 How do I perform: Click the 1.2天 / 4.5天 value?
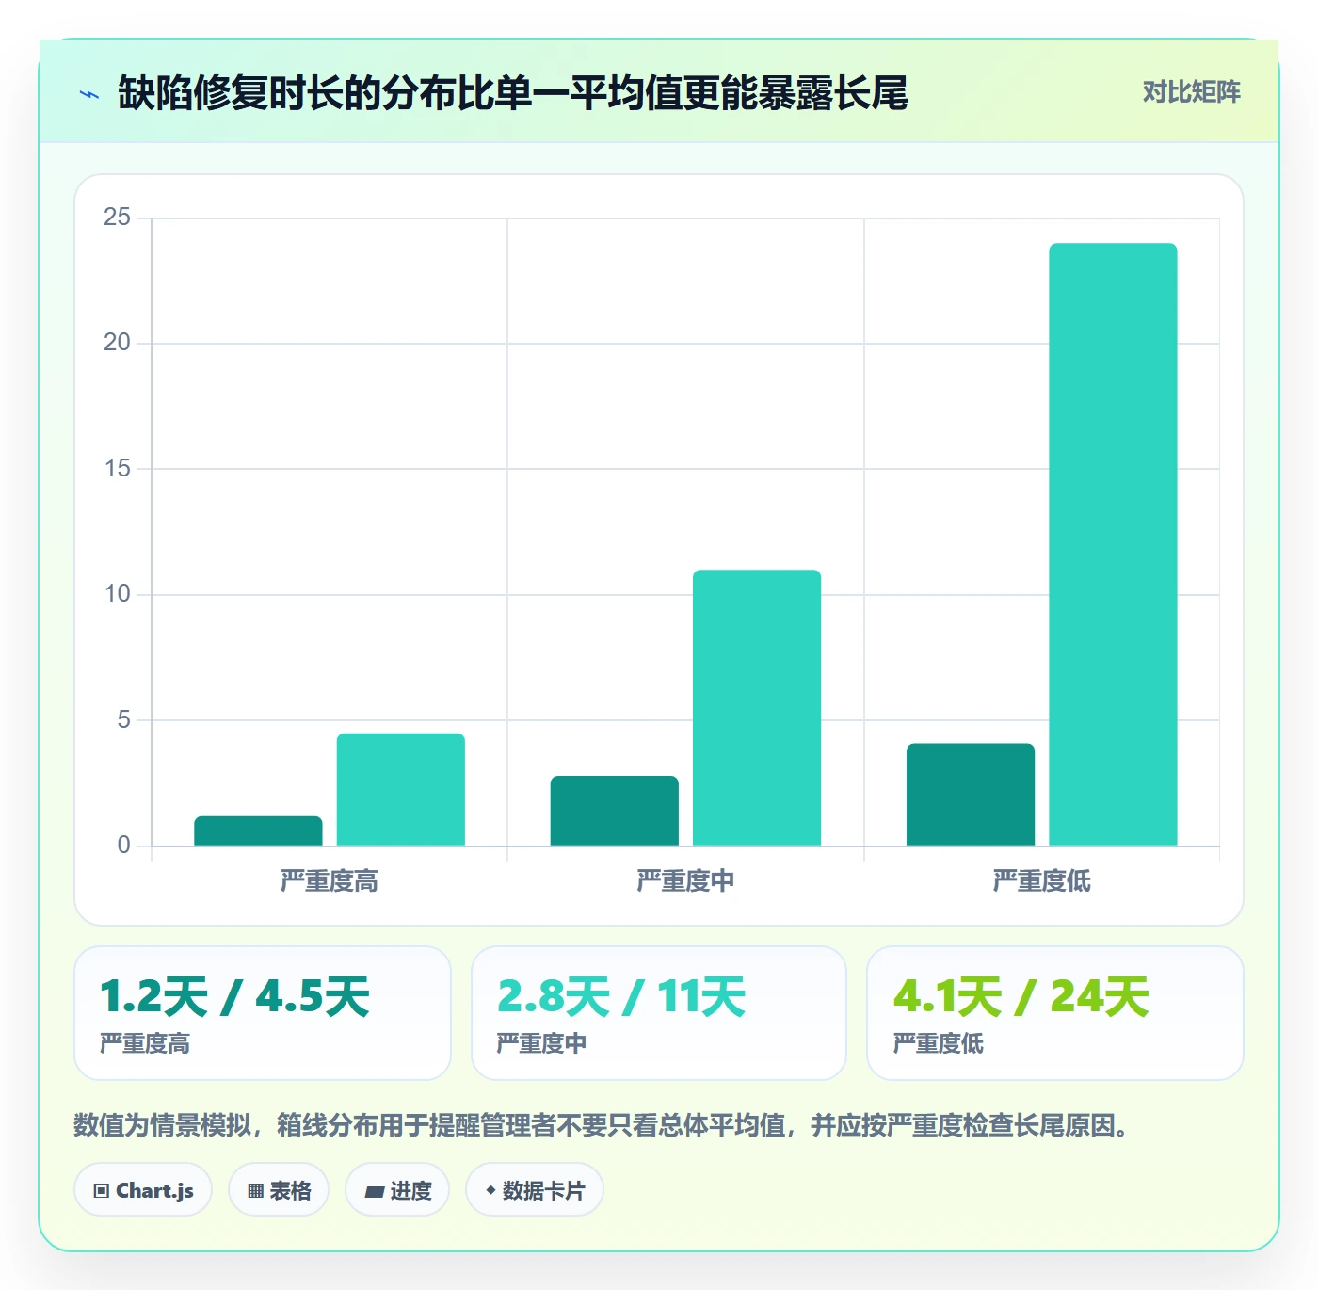pos(234,996)
